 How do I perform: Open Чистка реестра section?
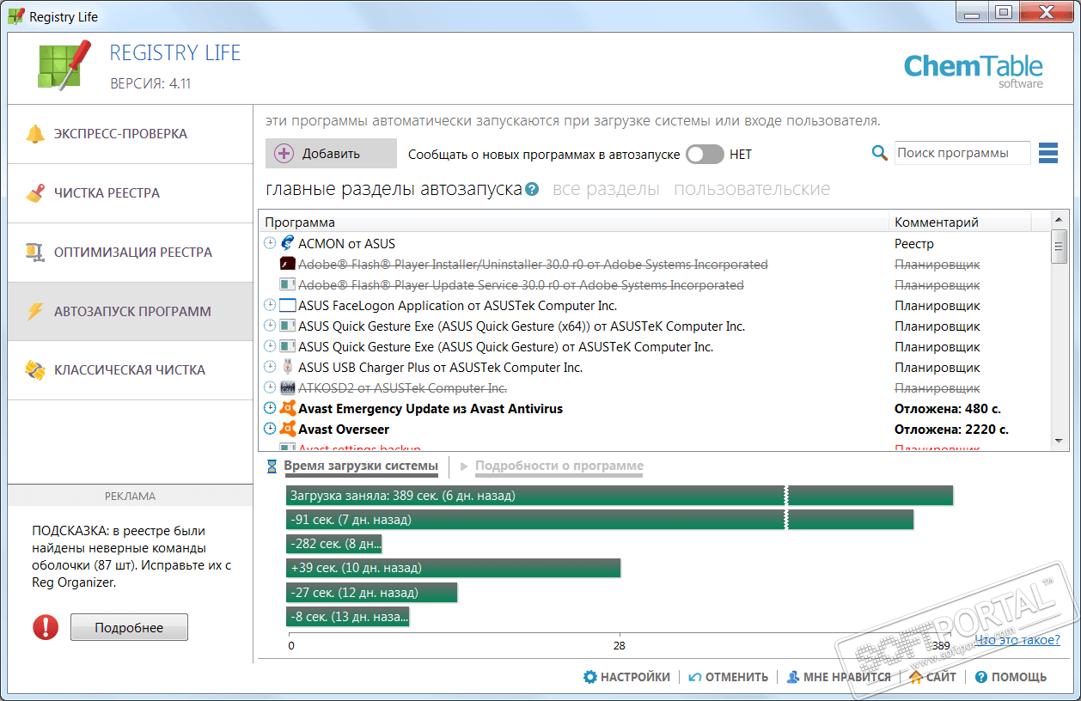tap(131, 193)
